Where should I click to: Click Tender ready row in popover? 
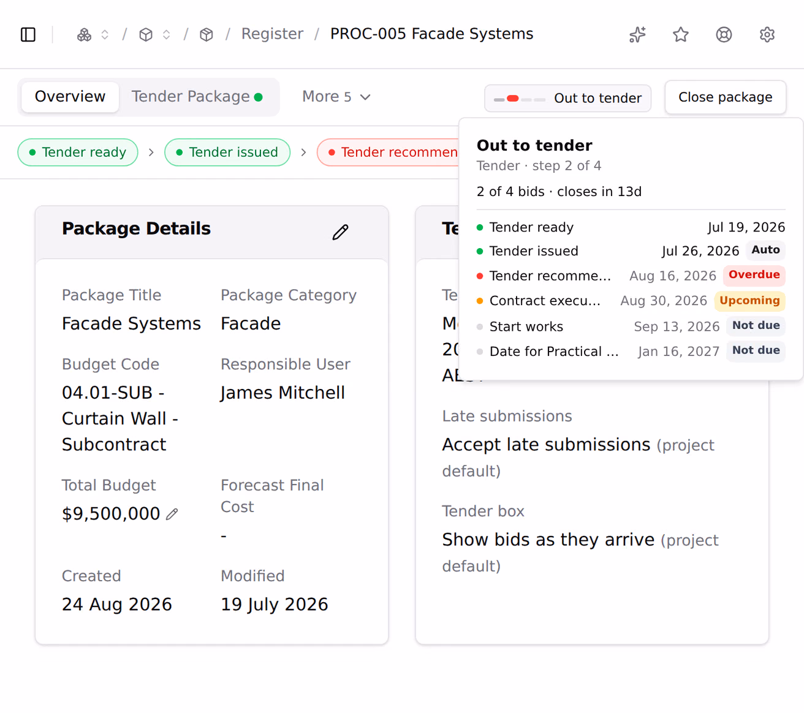(x=631, y=227)
